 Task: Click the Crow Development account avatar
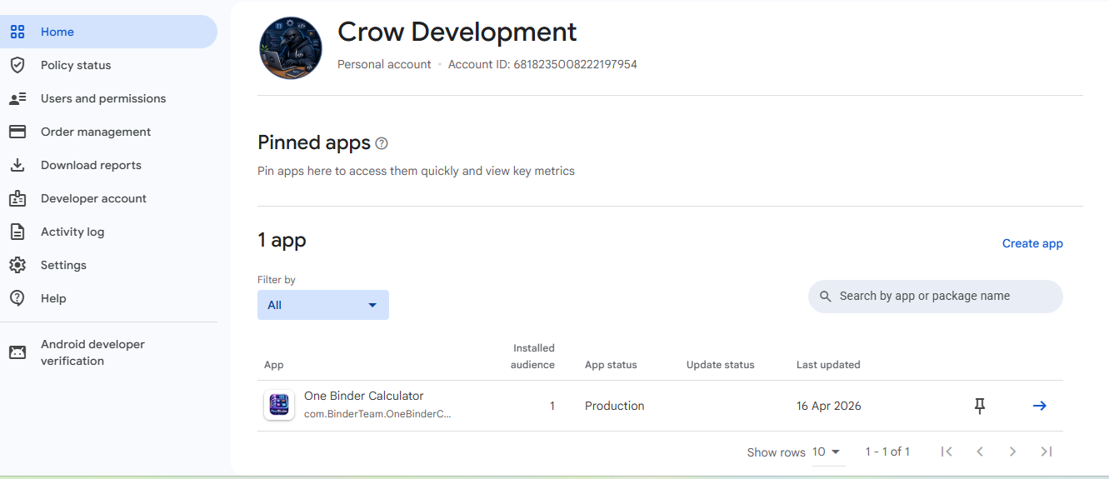coord(291,47)
